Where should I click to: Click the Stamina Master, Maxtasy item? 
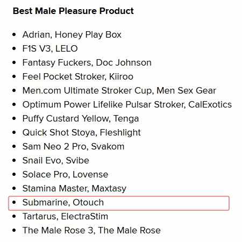pyautogui.click(x=74, y=189)
